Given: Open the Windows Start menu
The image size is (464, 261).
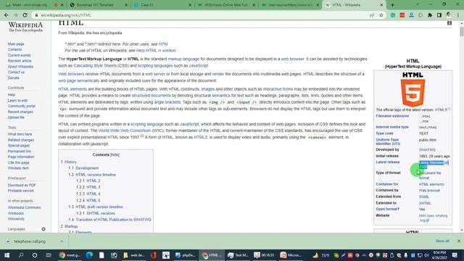Looking at the screenshot, I should 7,255.
